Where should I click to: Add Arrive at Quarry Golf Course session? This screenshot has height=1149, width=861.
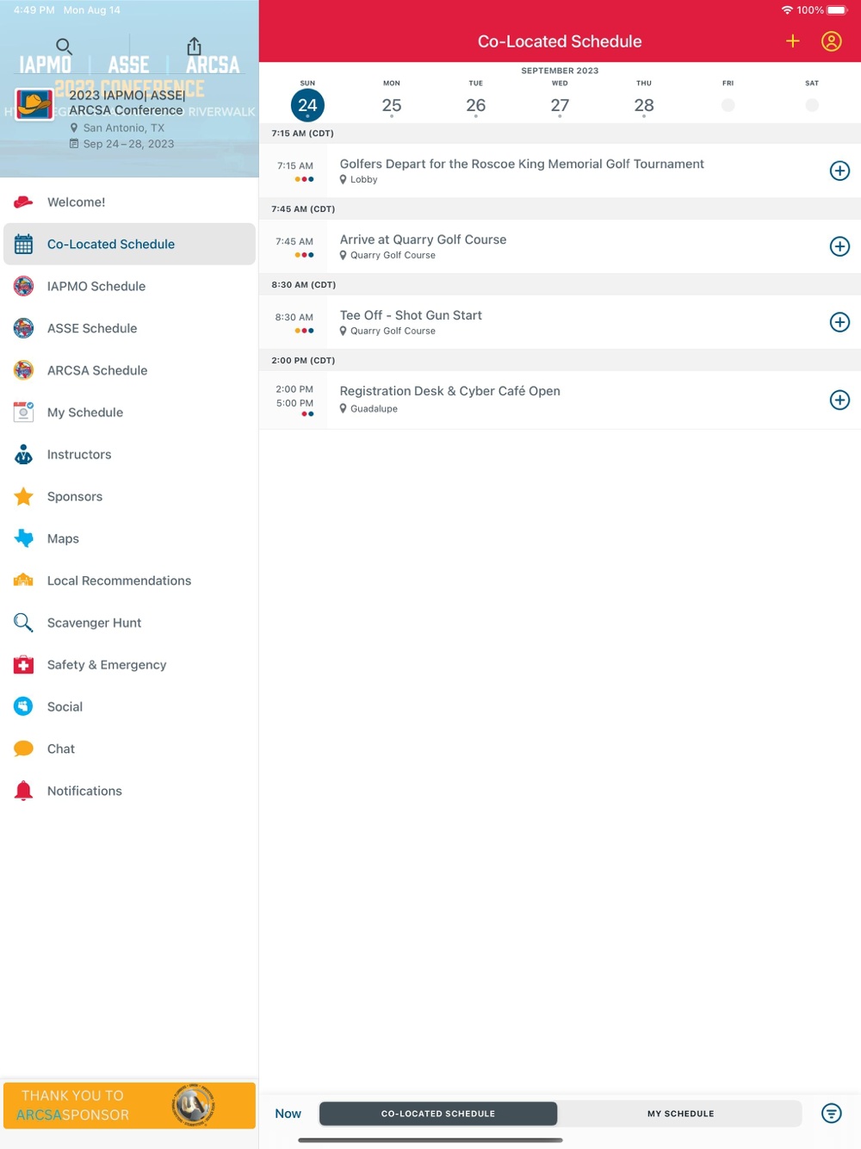pyautogui.click(x=839, y=246)
